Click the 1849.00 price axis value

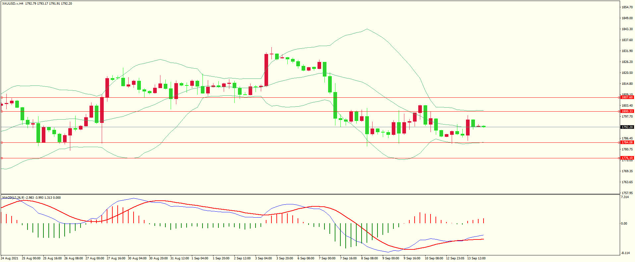tap(627, 18)
